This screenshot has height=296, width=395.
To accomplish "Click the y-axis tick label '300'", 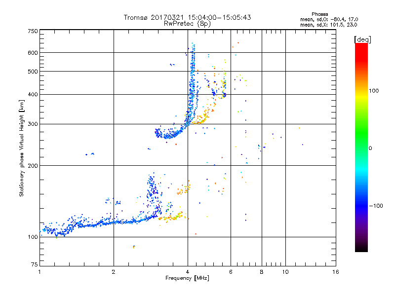I will 33,124.
